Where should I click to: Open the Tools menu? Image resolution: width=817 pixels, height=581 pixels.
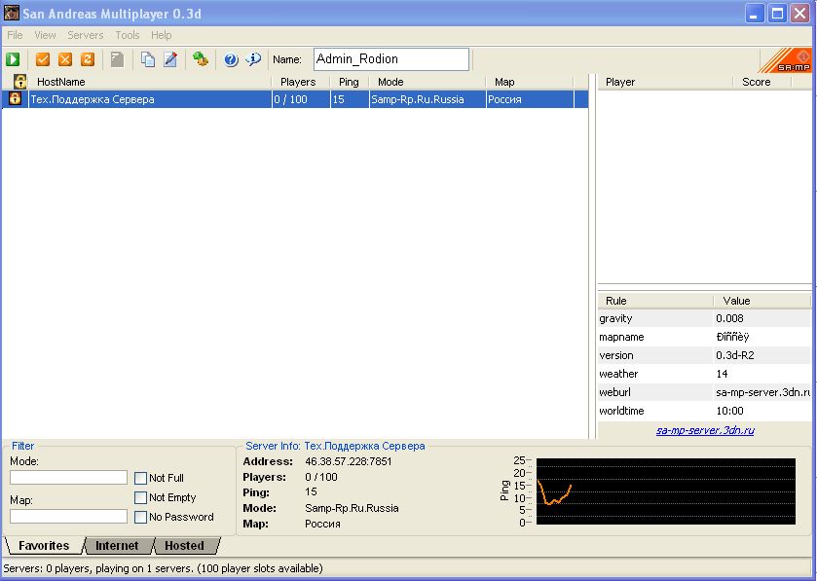pyautogui.click(x=128, y=35)
